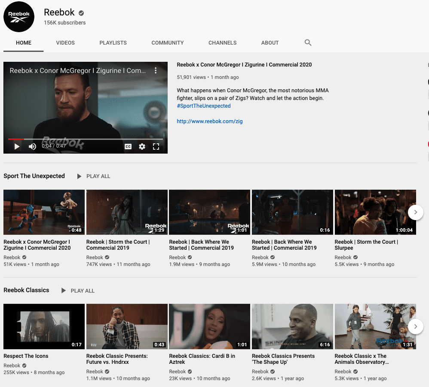429x387 pixels.
Task: Click the play triangle beside Sport The Unexpected
Action: pos(79,176)
